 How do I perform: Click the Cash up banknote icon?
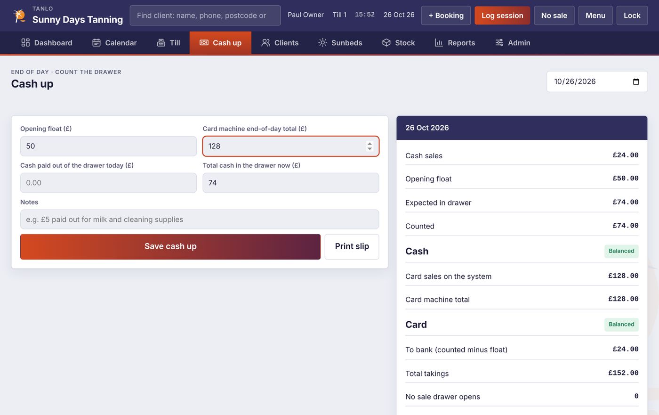click(204, 43)
